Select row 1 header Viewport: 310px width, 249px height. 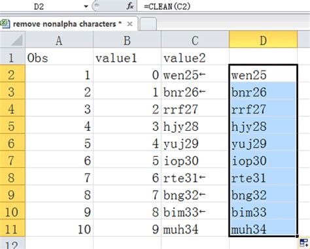pyautogui.click(x=12, y=57)
